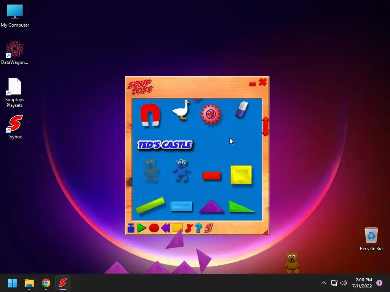Toggle sound with the red music note

click(x=189, y=228)
